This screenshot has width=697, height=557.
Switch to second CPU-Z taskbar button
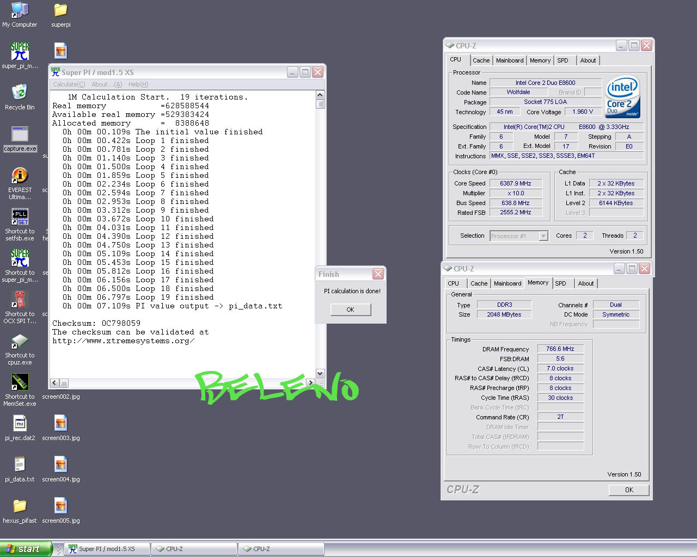281,549
